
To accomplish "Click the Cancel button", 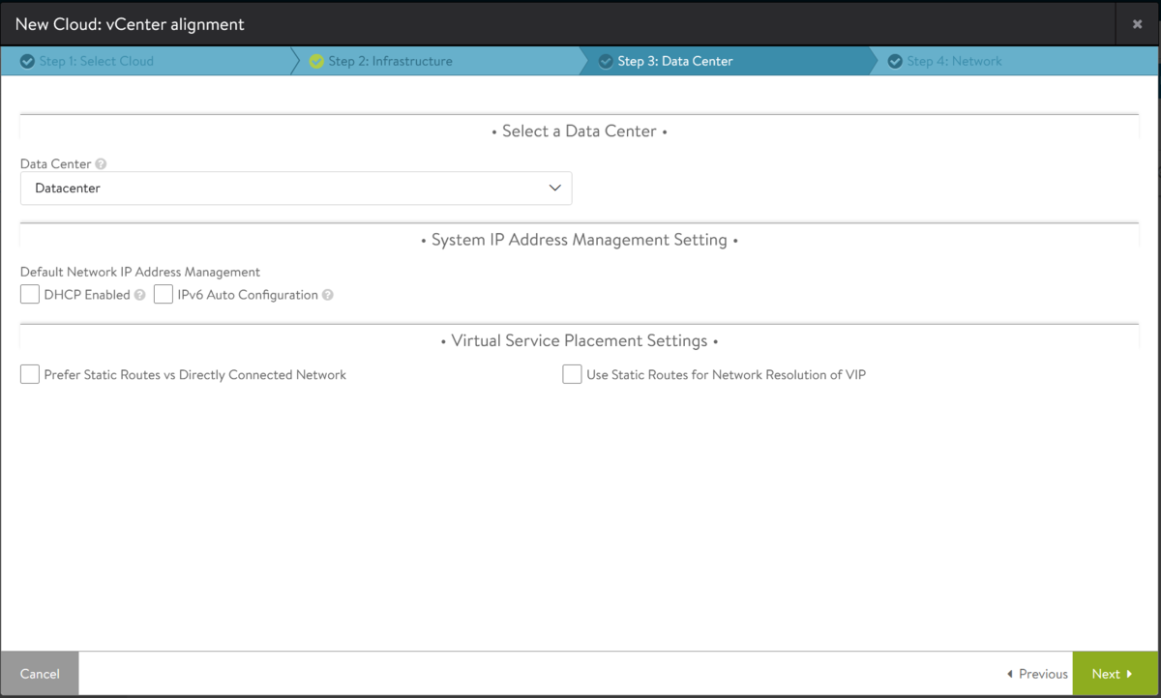I will [40, 674].
